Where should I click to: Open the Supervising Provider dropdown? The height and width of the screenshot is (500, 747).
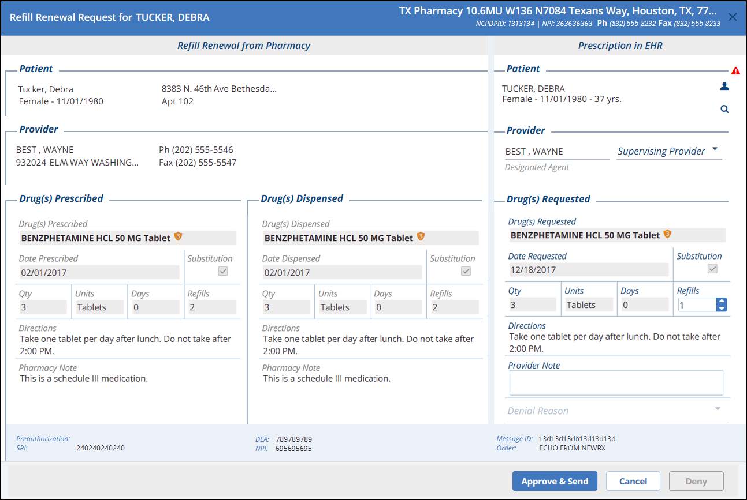[715, 149]
